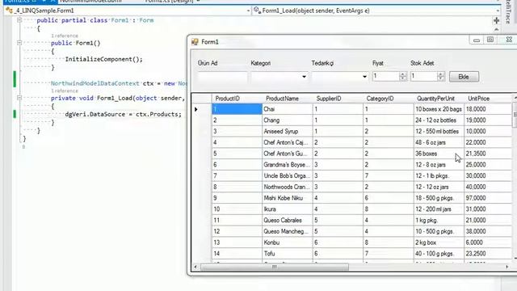Select the Aniseed Syrup cell
This screenshot has width=517, height=291.
coord(288,131)
